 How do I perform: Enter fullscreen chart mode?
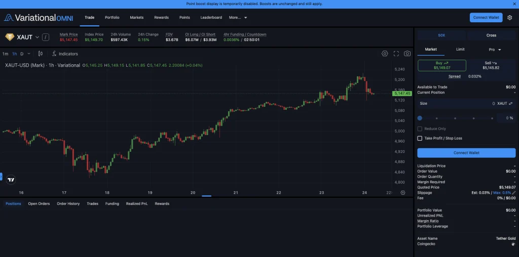coord(396,54)
